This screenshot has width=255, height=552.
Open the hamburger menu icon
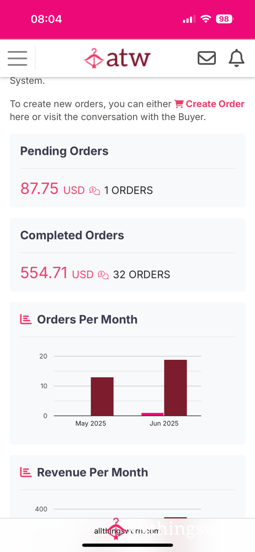click(17, 58)
